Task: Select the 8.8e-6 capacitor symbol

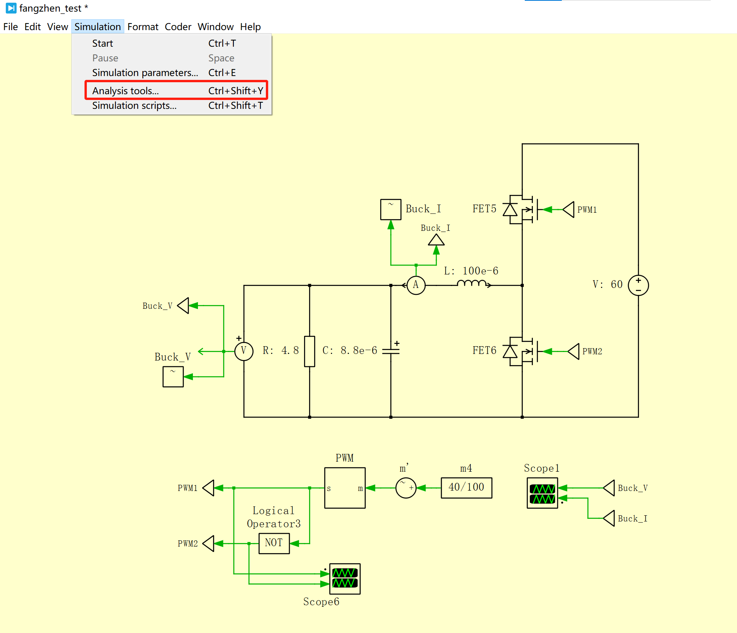Action: (x=391, y=350)
